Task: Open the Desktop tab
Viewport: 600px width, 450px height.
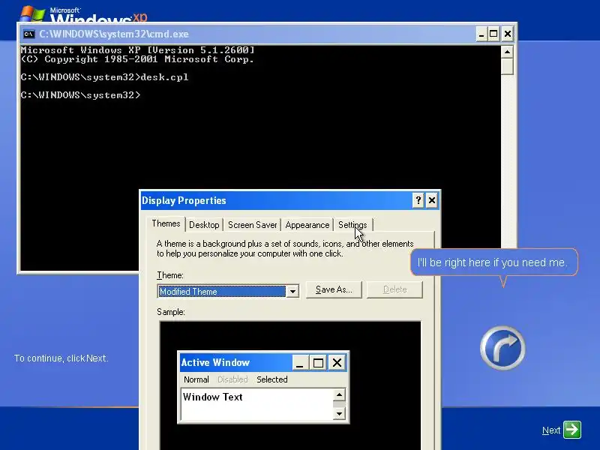Action: (204, 225)
